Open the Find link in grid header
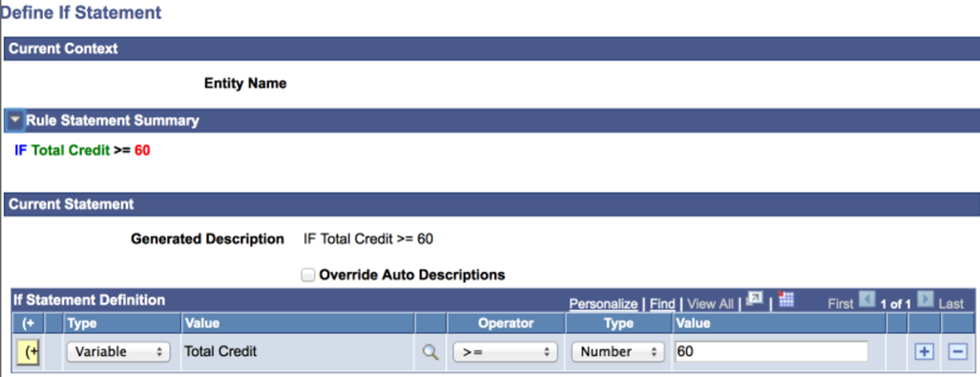980x377 pixels. [x=662, y=304]
